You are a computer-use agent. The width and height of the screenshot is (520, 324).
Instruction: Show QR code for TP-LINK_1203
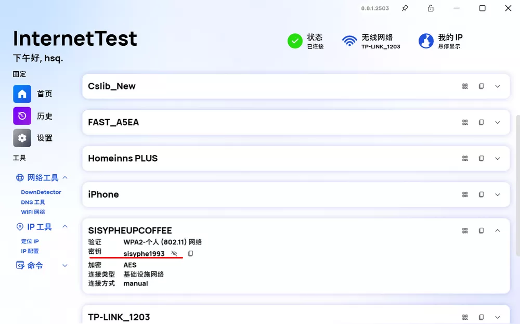tap(465, 317)
